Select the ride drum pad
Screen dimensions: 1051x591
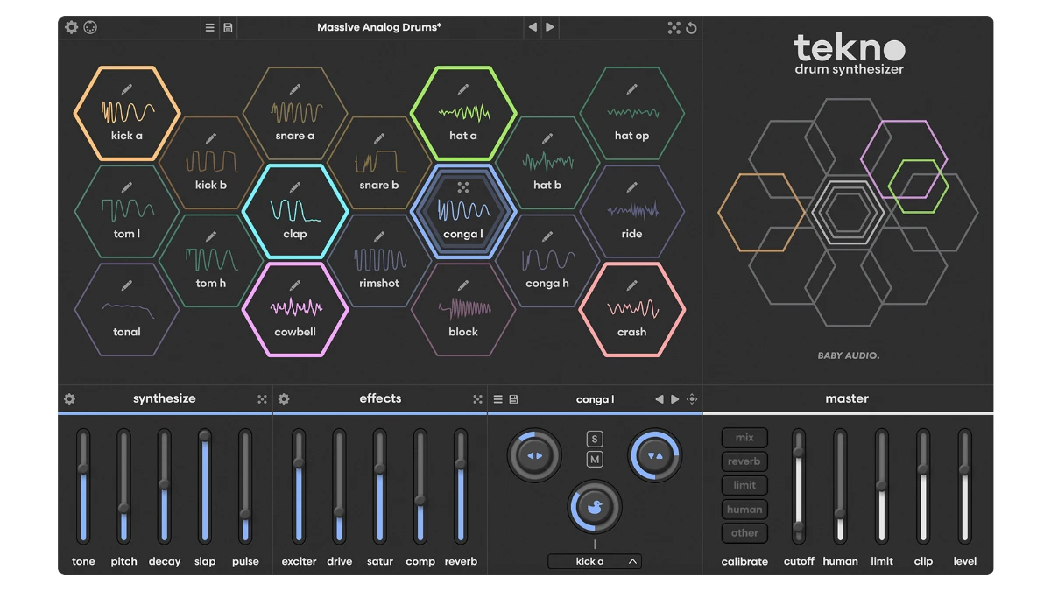point(631,211)
